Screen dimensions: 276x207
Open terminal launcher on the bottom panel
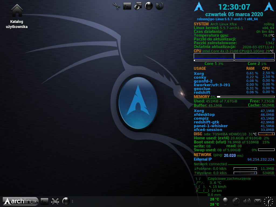(44, 201)
